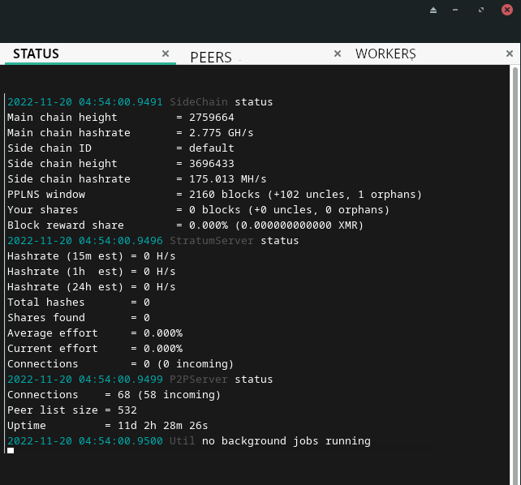Click the Side chain hashrate 175.013 MH/s
521x485 pixels.
pyautogui.click(x=227, y=179)
